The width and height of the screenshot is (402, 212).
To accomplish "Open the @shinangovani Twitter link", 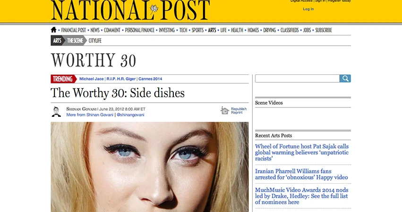I will coord(130,115).
